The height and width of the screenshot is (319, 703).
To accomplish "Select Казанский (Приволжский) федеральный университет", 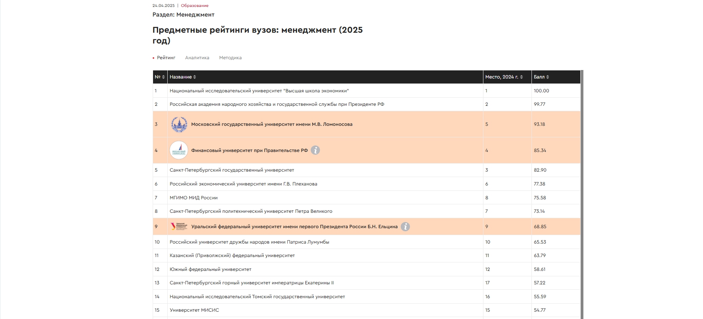I will [366, 256].
